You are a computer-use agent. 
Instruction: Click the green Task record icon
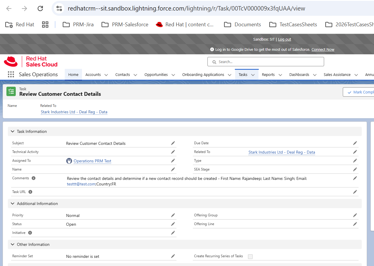tap(11, 91)
